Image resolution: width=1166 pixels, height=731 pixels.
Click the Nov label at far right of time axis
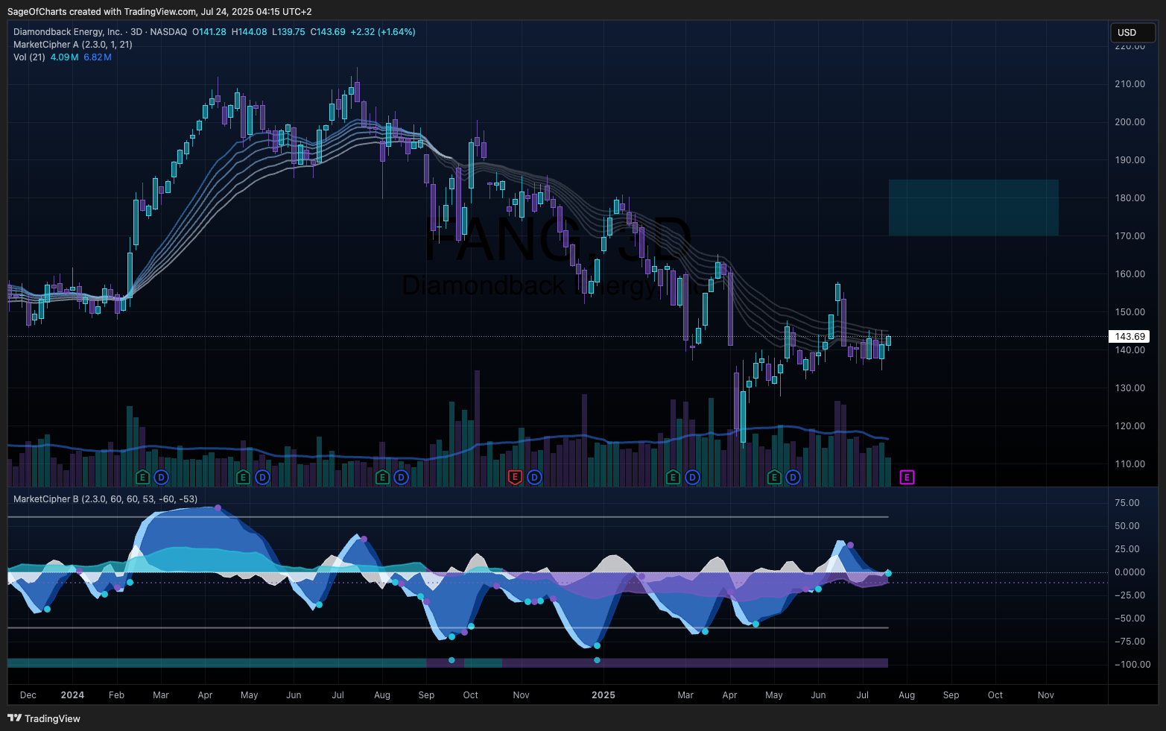click(x=1046, y=695)
